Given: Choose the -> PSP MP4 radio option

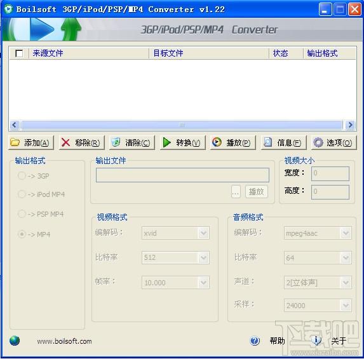Looking at the screenshot, I should [22, 214].
